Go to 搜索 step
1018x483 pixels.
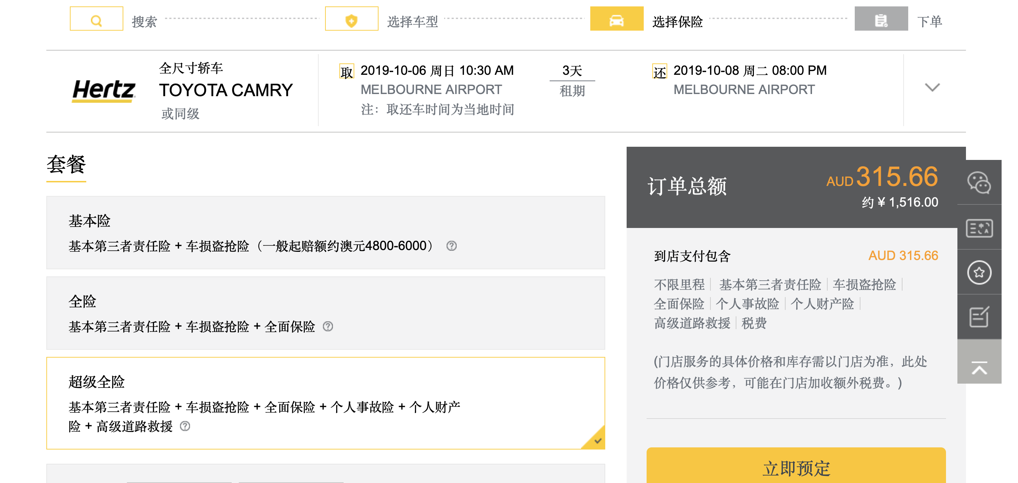pyautogui.click(x=144, y=21)
